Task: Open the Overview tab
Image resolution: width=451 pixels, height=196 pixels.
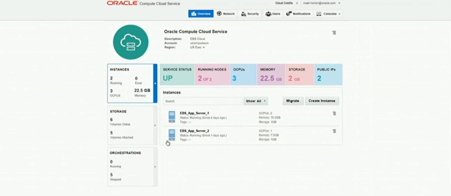Action: pyautogui.click(x=201, y=14)
